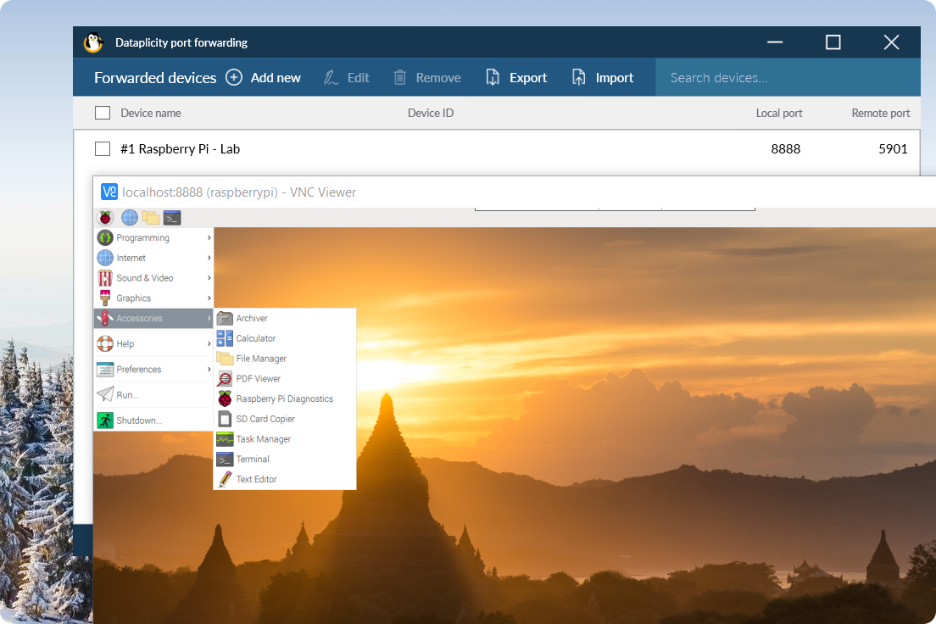The image size is (936, 624).
Task: Open the Programming menu entry
Action: tap(154, 237)
